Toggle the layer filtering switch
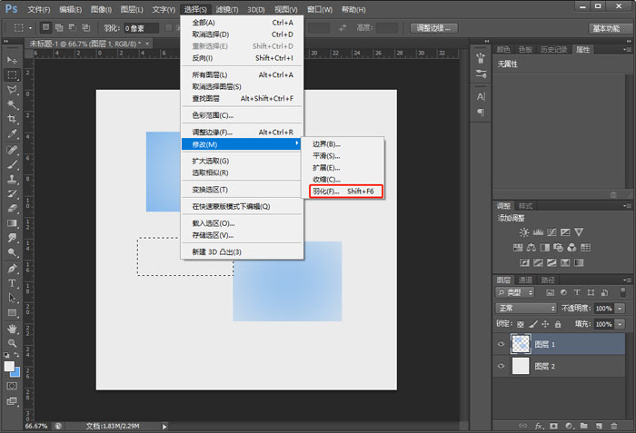This screenshot has width=636, height=433. pos(623,292)
